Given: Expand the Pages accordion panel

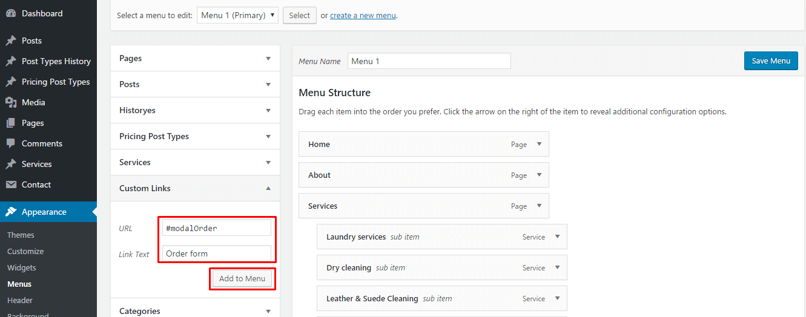Looking at the screenshot, I should click(195, 58).
